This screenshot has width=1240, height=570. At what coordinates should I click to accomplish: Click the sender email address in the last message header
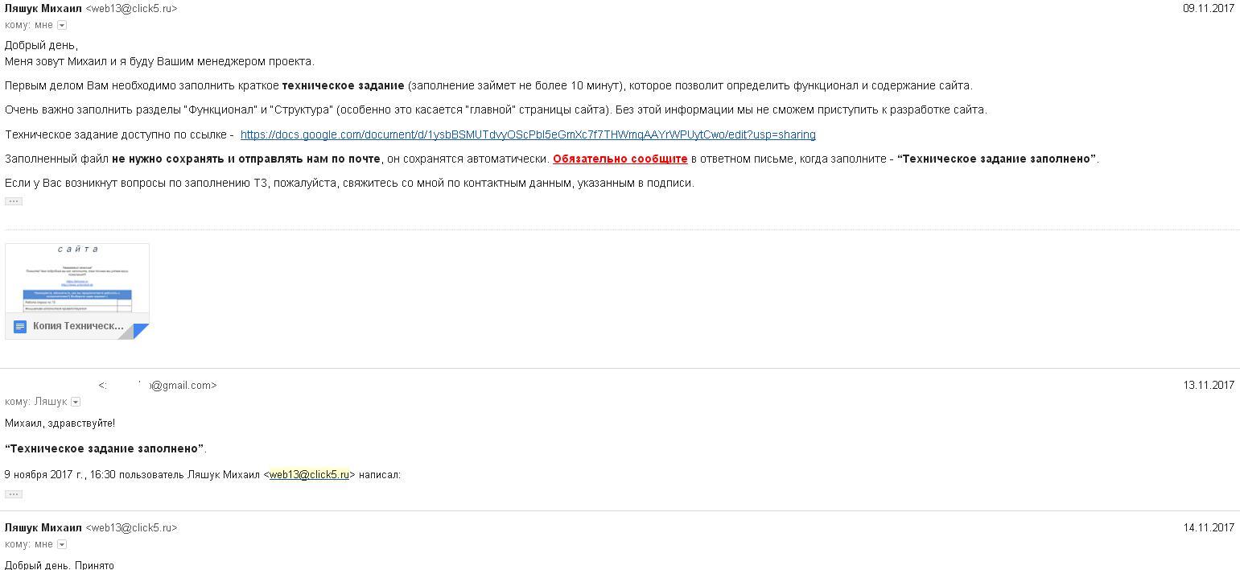[131, 527]
